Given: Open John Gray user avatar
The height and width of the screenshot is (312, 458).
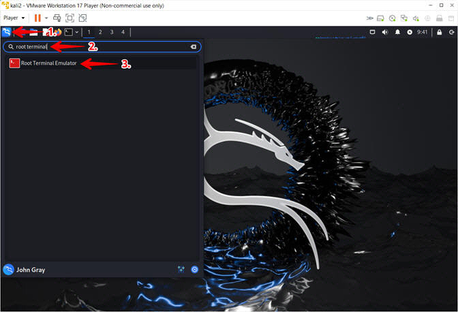Looking at the screenshot, I should coord(8,270).
